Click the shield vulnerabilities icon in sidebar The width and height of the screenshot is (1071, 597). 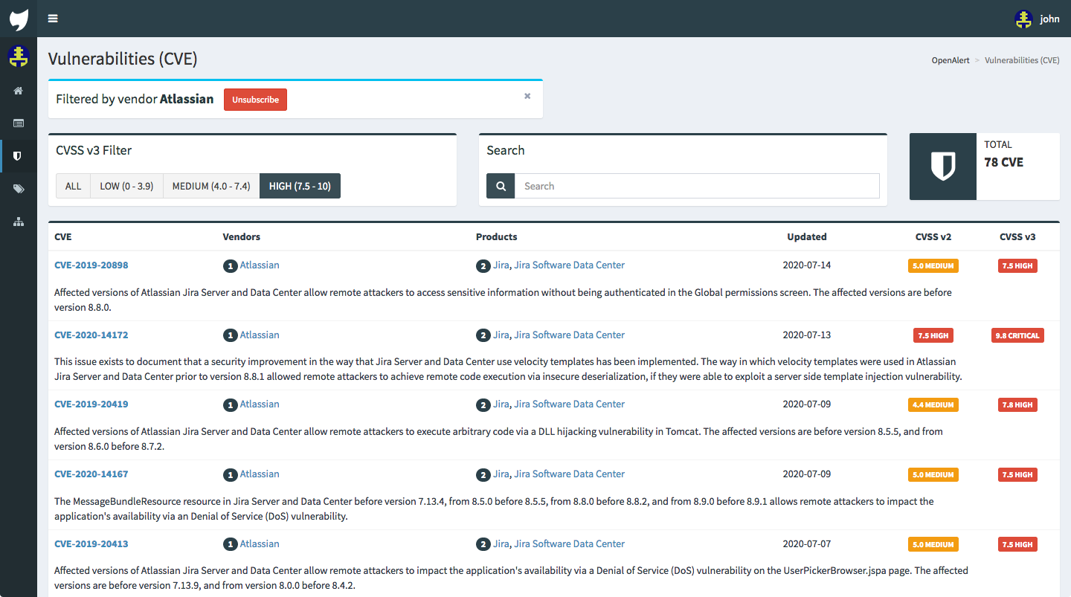click(19, 155)
